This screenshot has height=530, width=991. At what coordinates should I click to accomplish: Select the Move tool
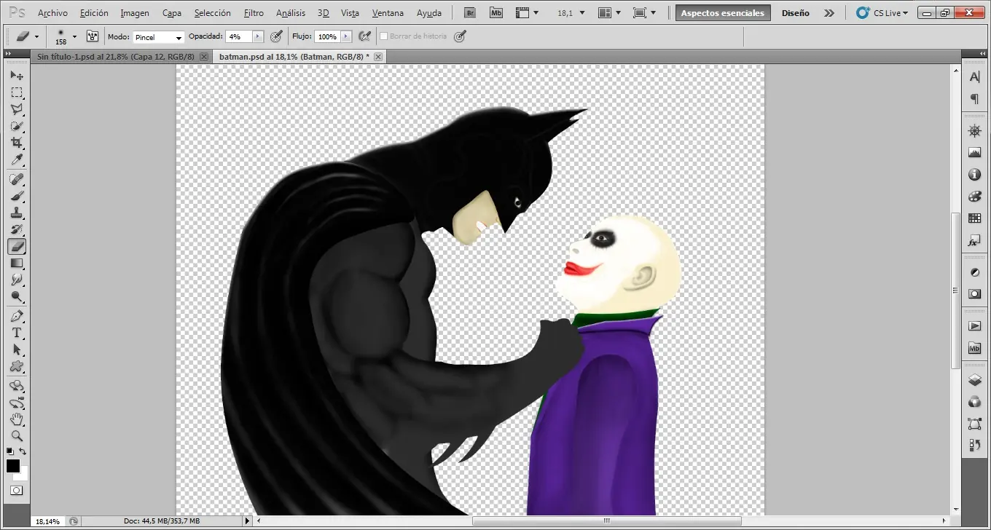17,75
